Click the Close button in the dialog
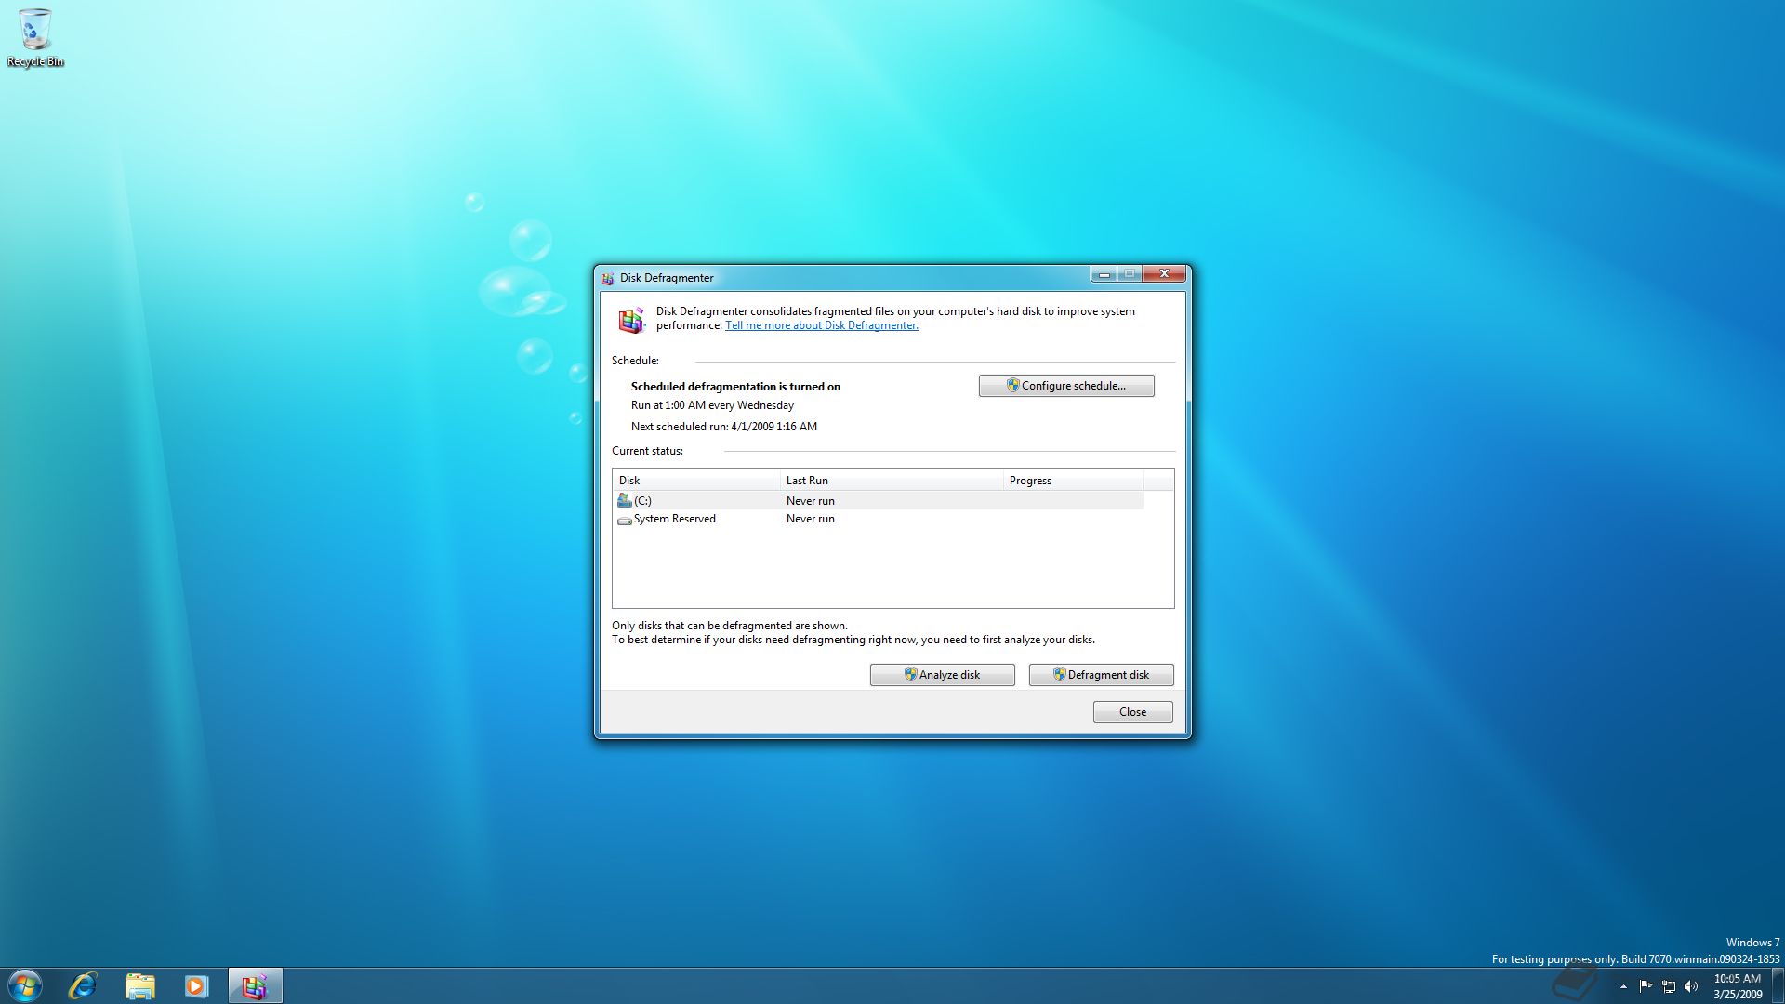Image resolution: width=1785 pixels, height=1004 pixels. [x=1132, y=712]
